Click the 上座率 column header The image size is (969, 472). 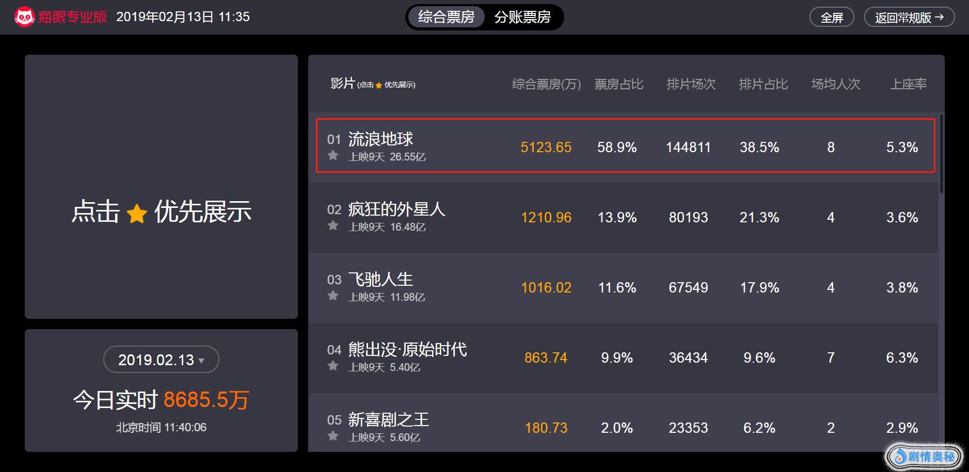pyautogui.click(x=908, y=84)
